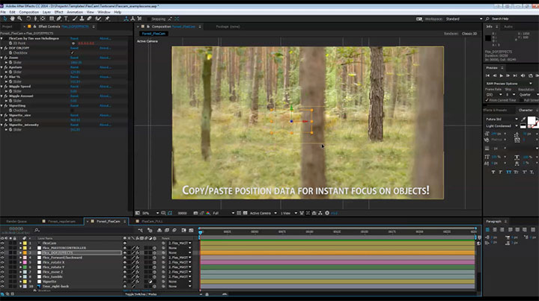Click the orange label swatch of Flex_DOF/EFFECTS
Screen dimensions: 539x301
coord(25,252)
